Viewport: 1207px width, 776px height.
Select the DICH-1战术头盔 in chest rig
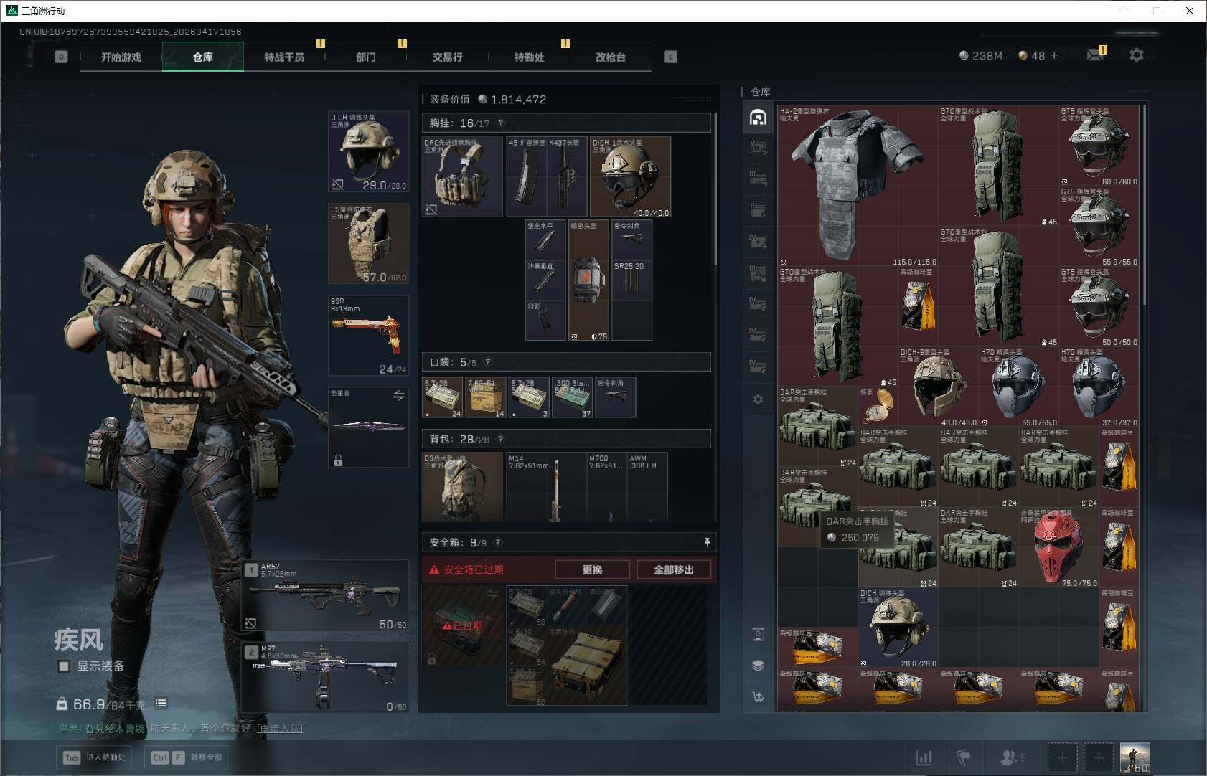tap(630, 176)
